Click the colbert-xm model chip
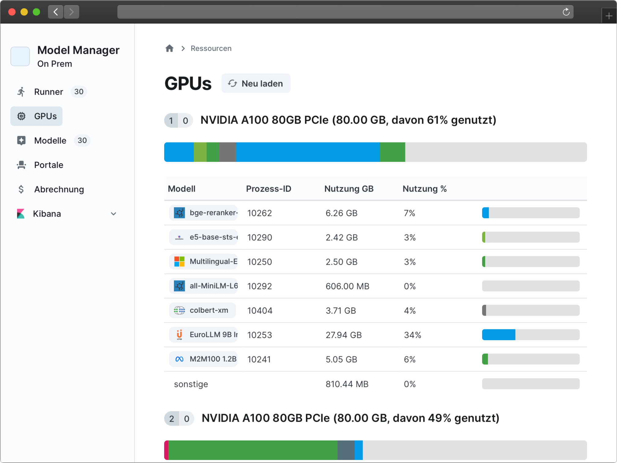 [x=202, y=310]
